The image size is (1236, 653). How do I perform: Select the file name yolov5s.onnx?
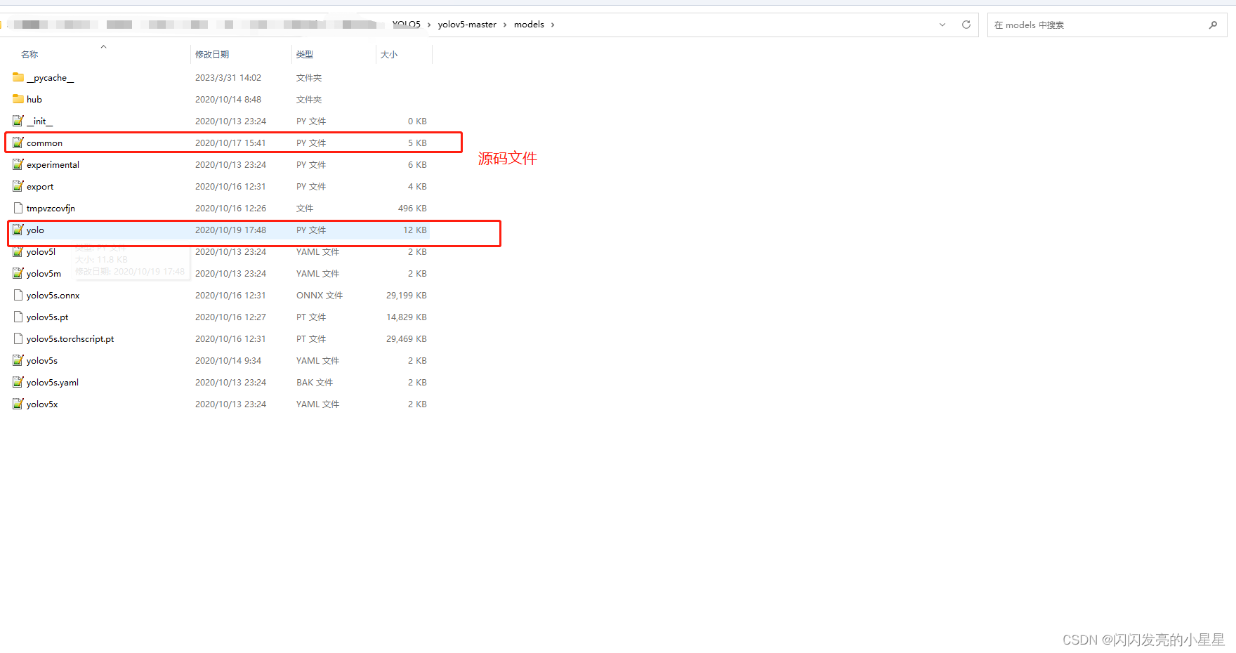pyautogui.click(x=53, y=296)
